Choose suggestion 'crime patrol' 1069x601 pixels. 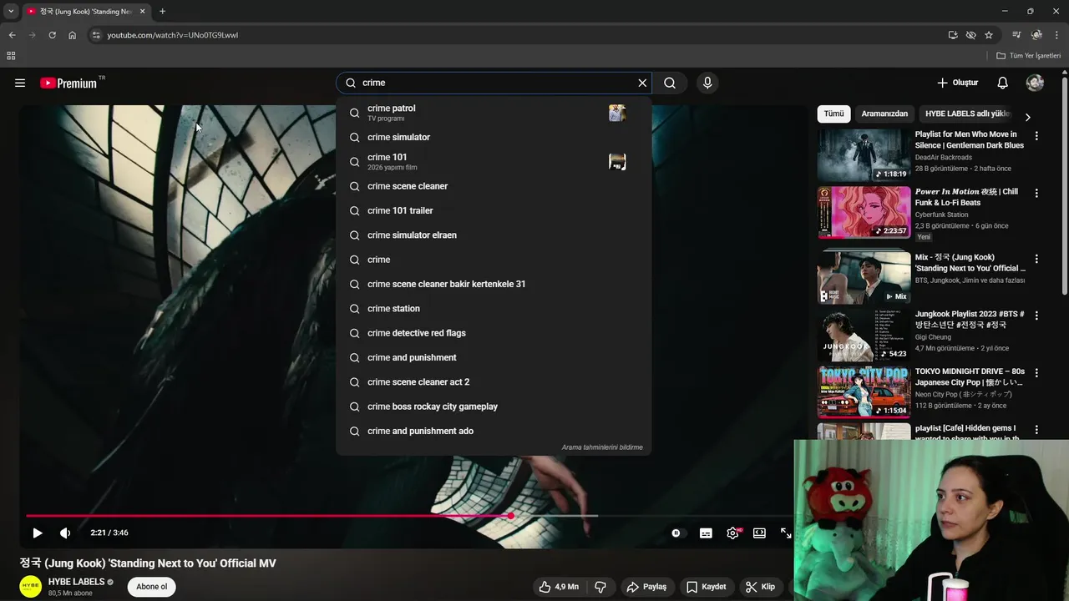tap(494, 113)
